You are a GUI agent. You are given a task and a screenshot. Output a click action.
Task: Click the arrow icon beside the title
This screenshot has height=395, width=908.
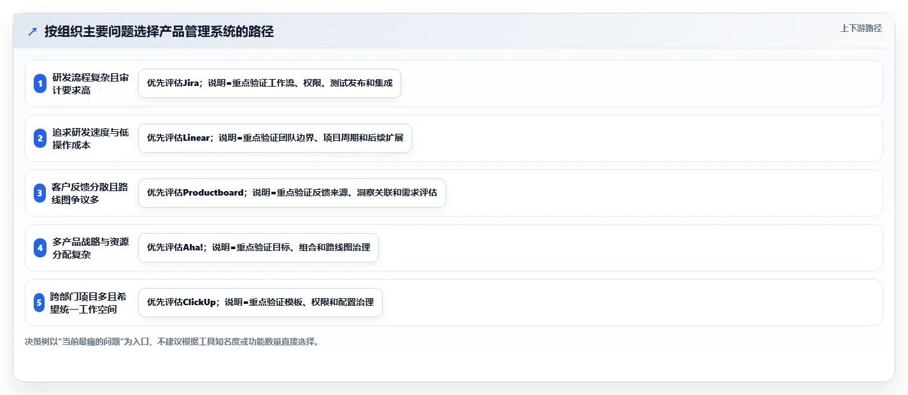(32, 32)
